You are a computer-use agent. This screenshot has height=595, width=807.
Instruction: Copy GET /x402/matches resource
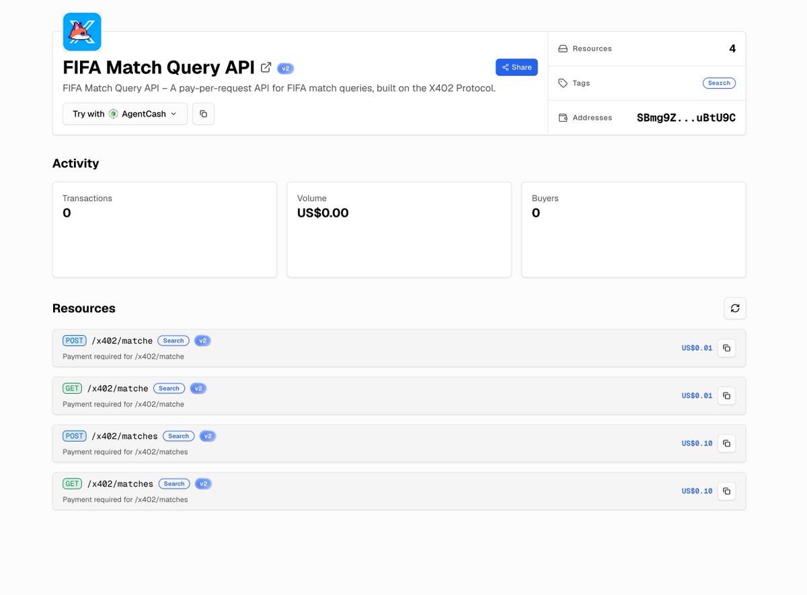pyautogui.click(x=726, y=491)
